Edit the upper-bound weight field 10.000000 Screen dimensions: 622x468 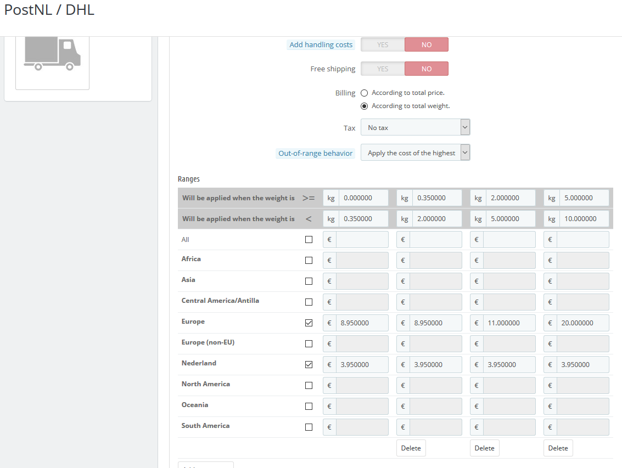[x=584, y=219]
